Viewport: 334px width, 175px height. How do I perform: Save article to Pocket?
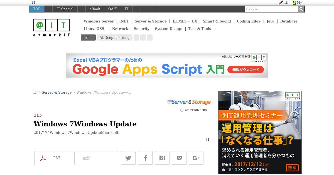(x=179, y=158)
